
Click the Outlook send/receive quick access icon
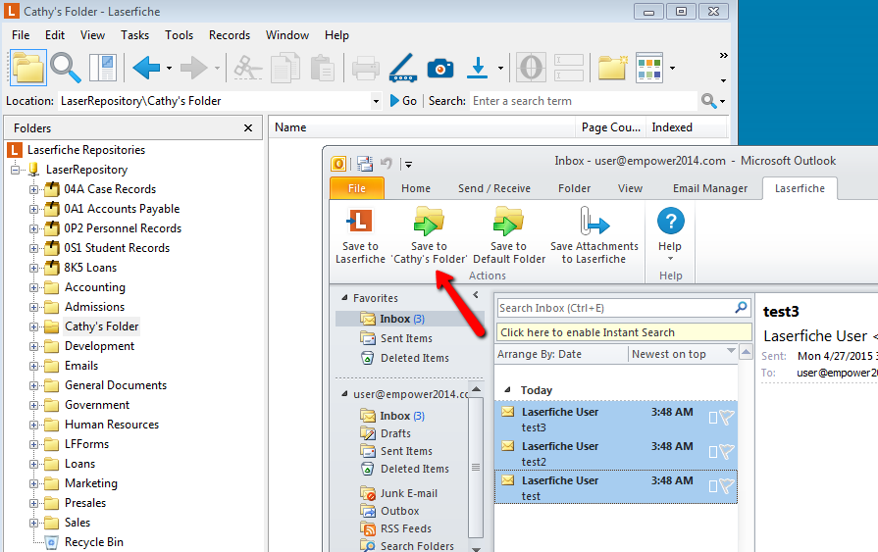(365, 164)
